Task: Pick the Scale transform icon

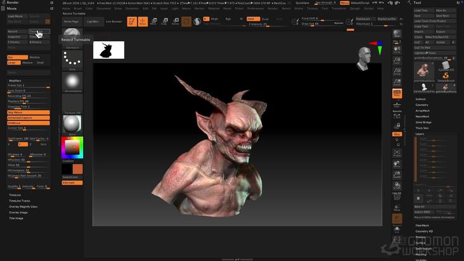Action: pos(165,22)
